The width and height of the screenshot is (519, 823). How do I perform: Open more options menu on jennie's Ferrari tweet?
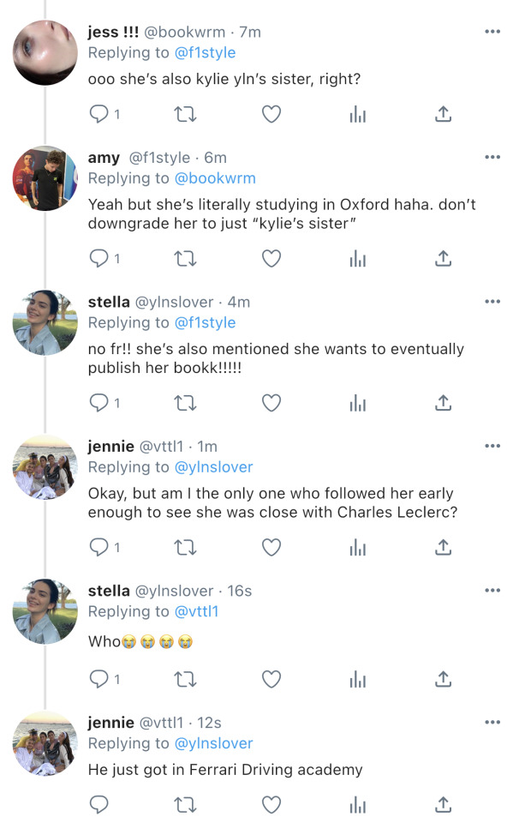[492, 723]
